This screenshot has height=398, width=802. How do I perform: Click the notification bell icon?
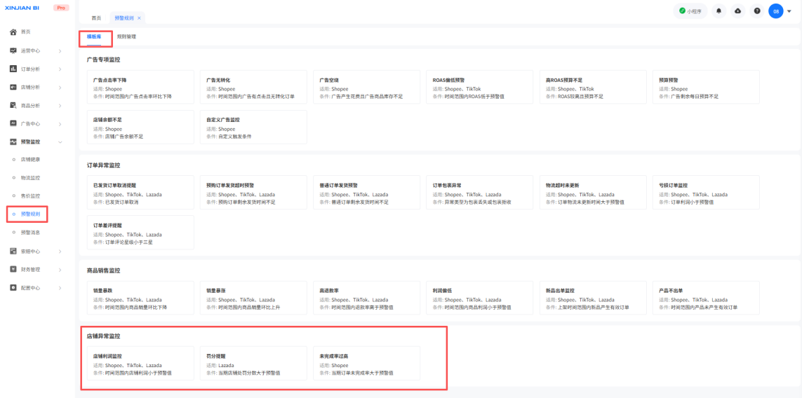click(x=719, y=11)
